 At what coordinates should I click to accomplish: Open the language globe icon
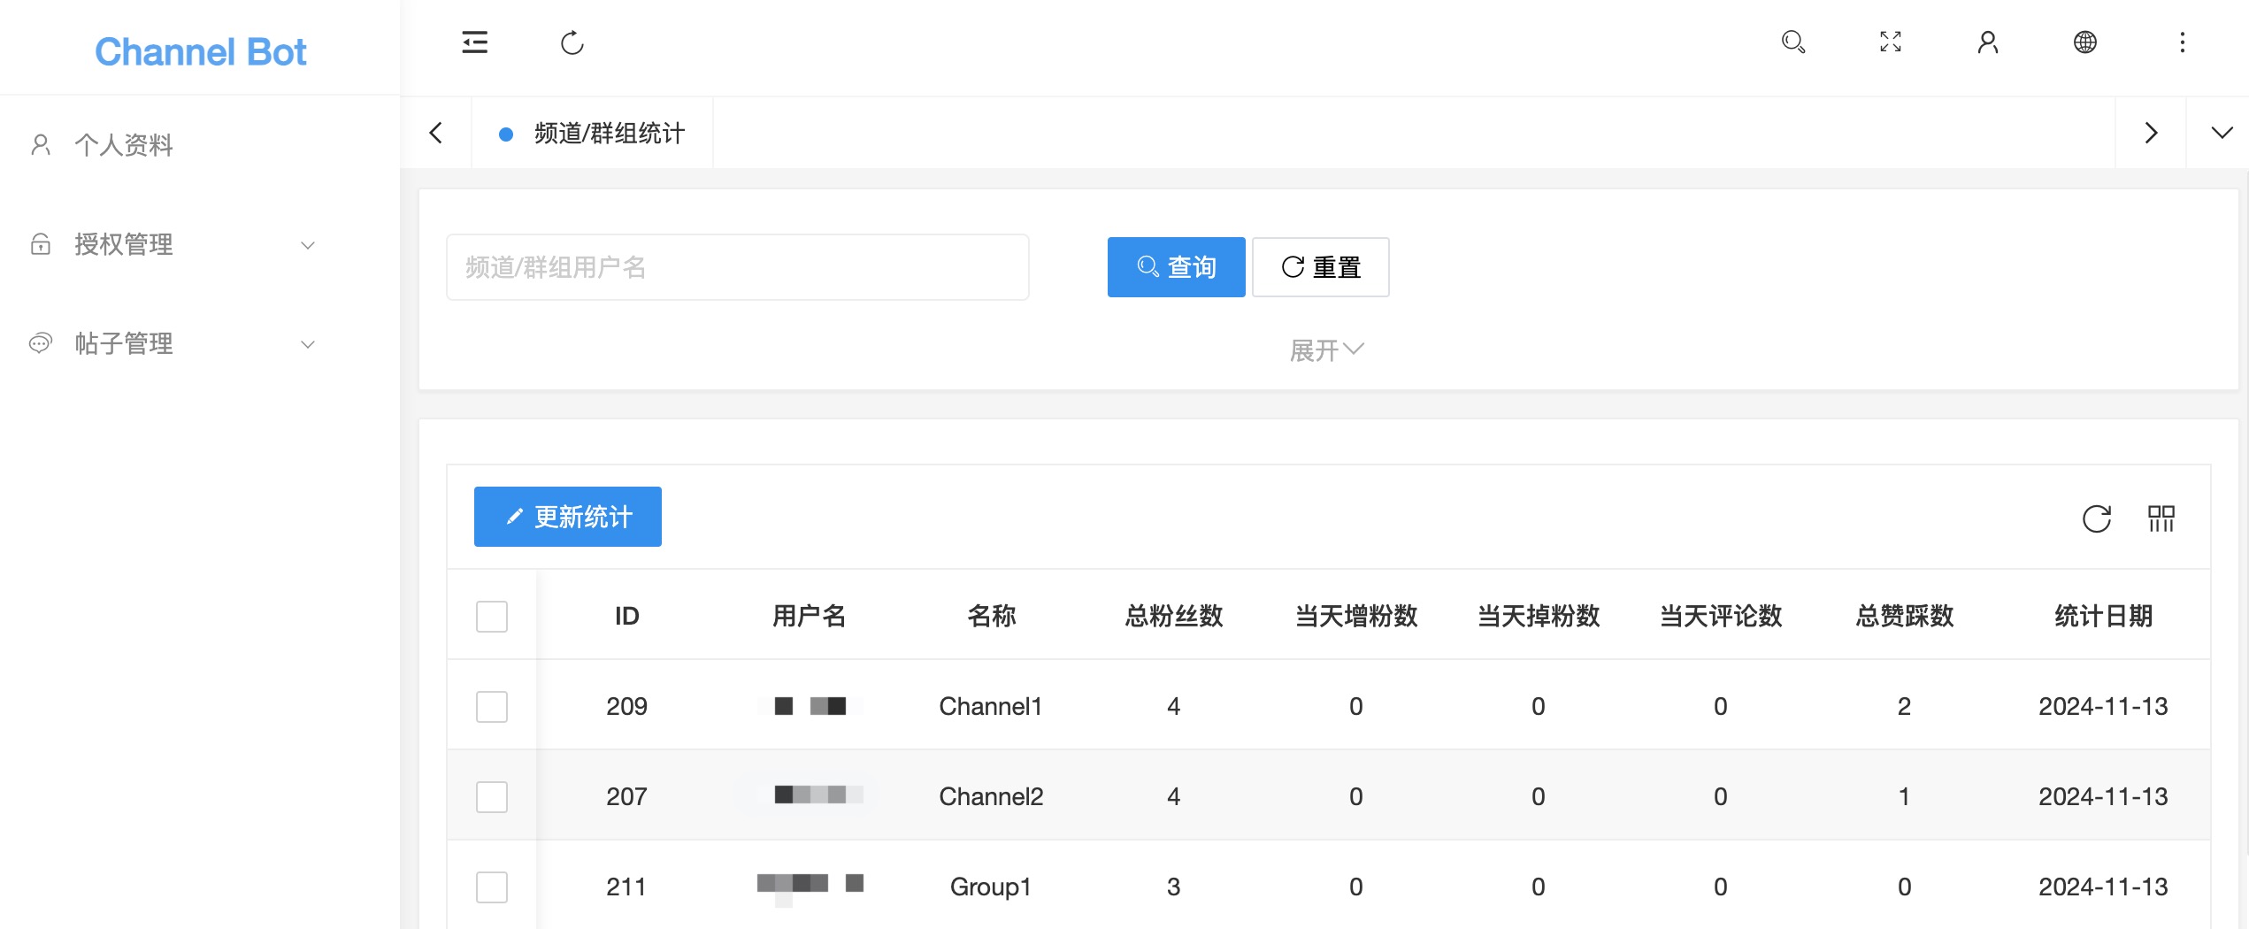[2085, 42]
